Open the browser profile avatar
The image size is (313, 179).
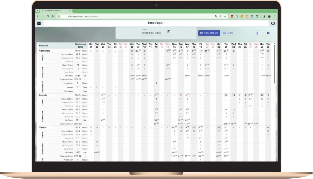[x=269, y=16]
